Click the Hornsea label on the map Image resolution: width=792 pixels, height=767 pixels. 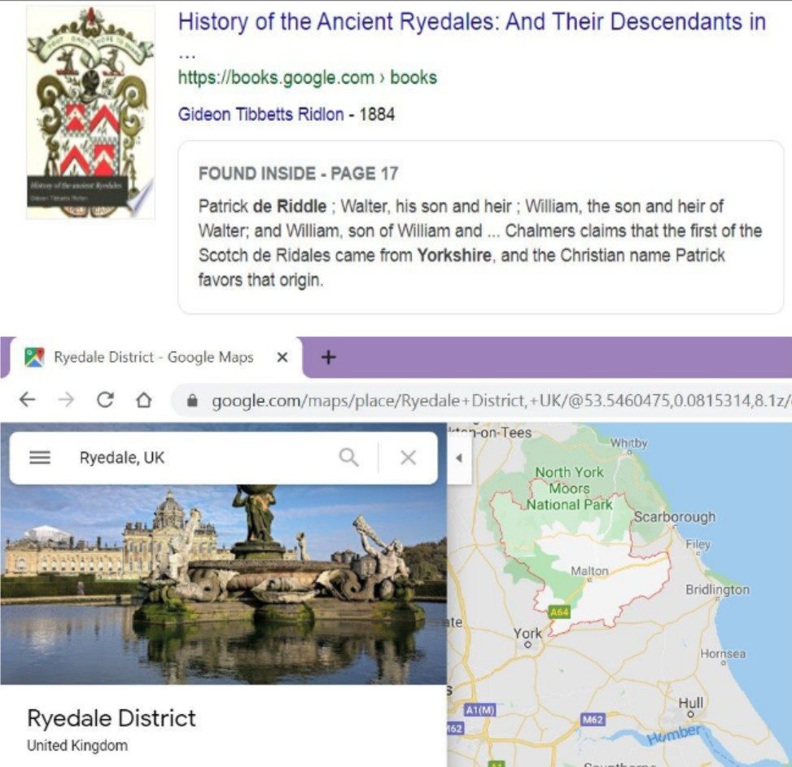click(x=723, y=654)
